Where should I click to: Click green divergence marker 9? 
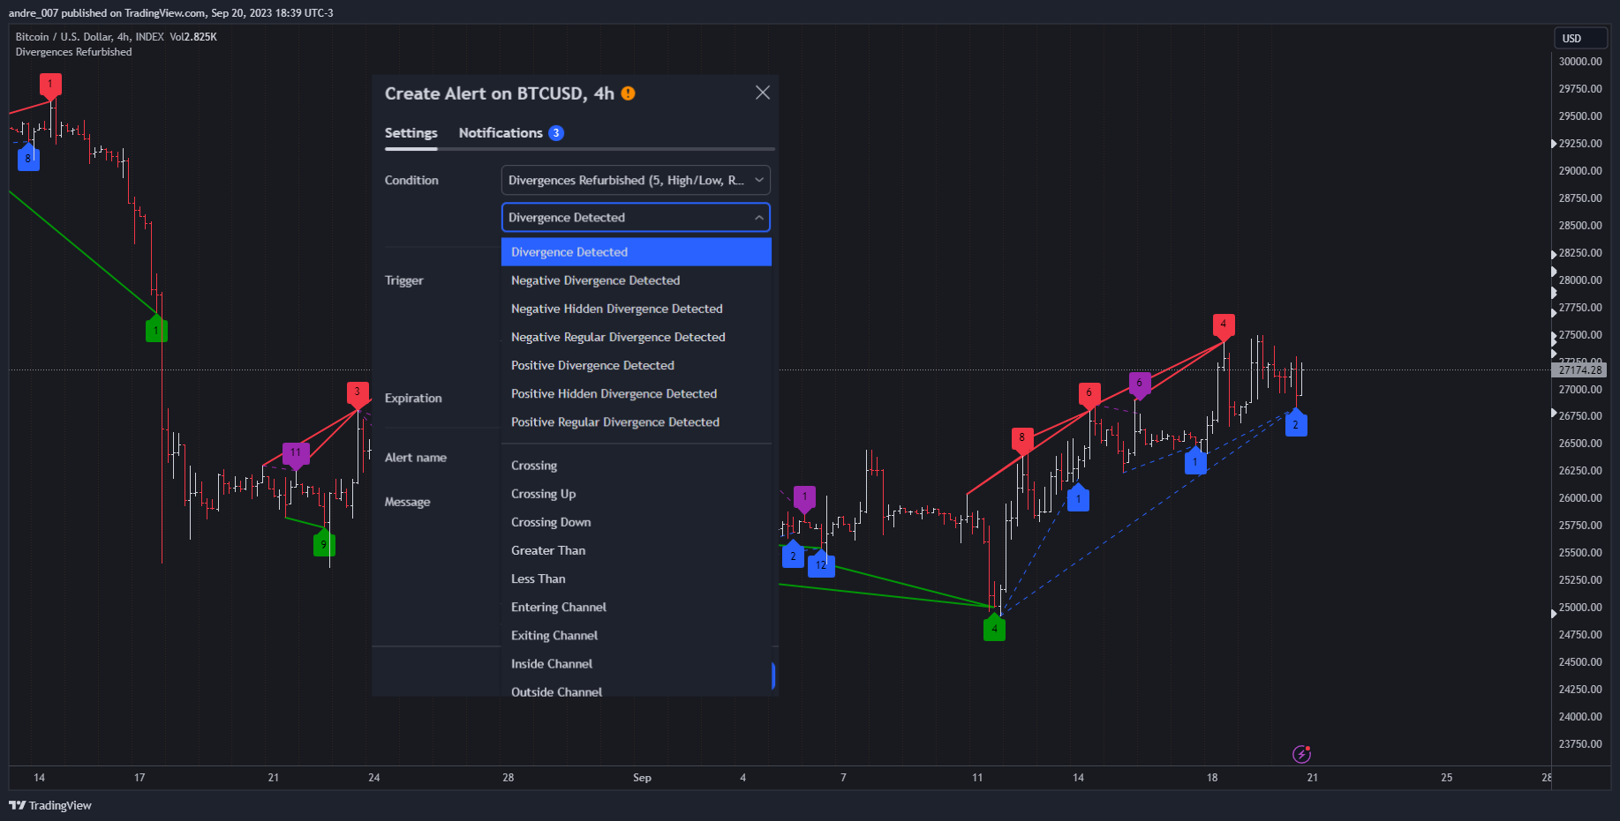(x=324, y=543)
